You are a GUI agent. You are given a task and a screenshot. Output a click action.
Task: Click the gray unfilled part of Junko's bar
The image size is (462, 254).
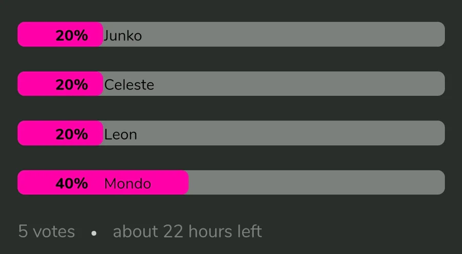click(293, 34)
